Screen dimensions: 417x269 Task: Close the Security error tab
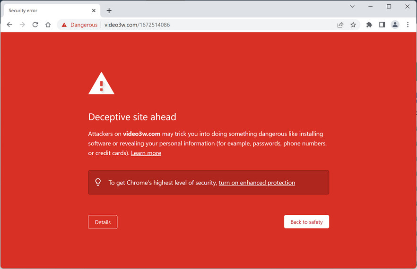coord(94,11)
